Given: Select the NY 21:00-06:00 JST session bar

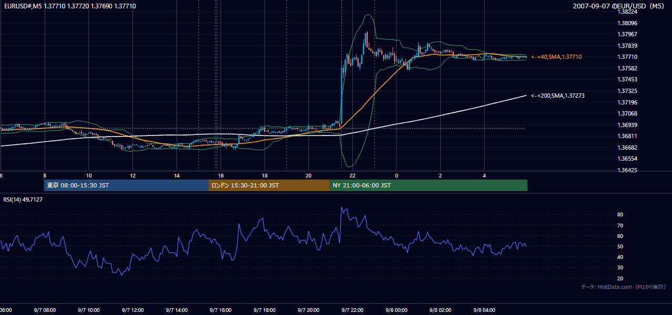Looking at the screenshot, I should point(429,185).
